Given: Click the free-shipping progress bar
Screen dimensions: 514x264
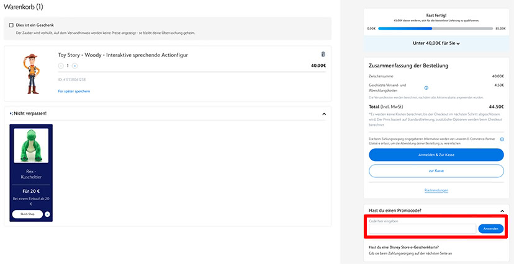Looking at the screenshot, I should click(x=435, y=29).
